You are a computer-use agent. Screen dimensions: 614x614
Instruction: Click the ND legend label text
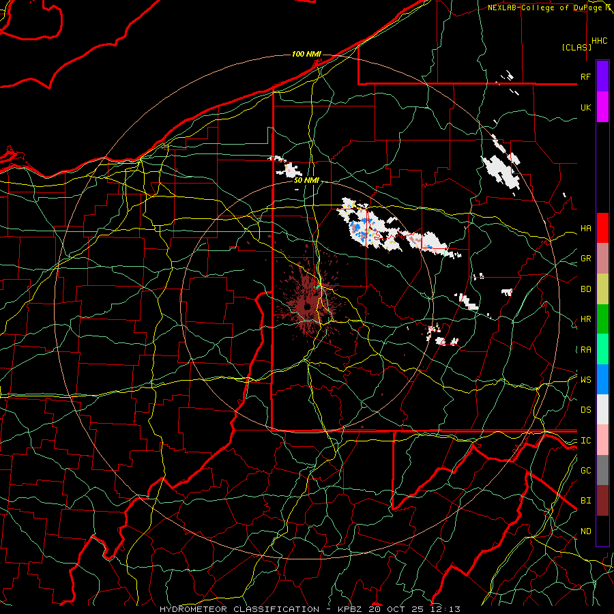(x=585, y=531)
